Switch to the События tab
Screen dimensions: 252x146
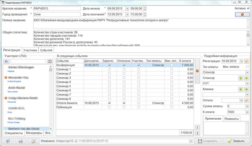pos(46,50)
